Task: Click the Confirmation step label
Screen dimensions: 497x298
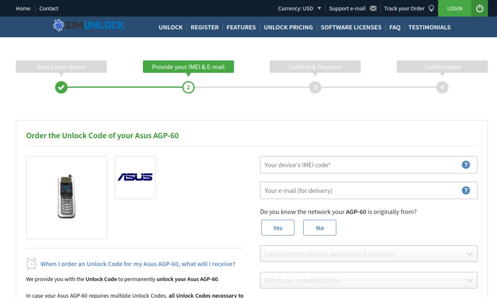Action: click(x=442, y=67)
